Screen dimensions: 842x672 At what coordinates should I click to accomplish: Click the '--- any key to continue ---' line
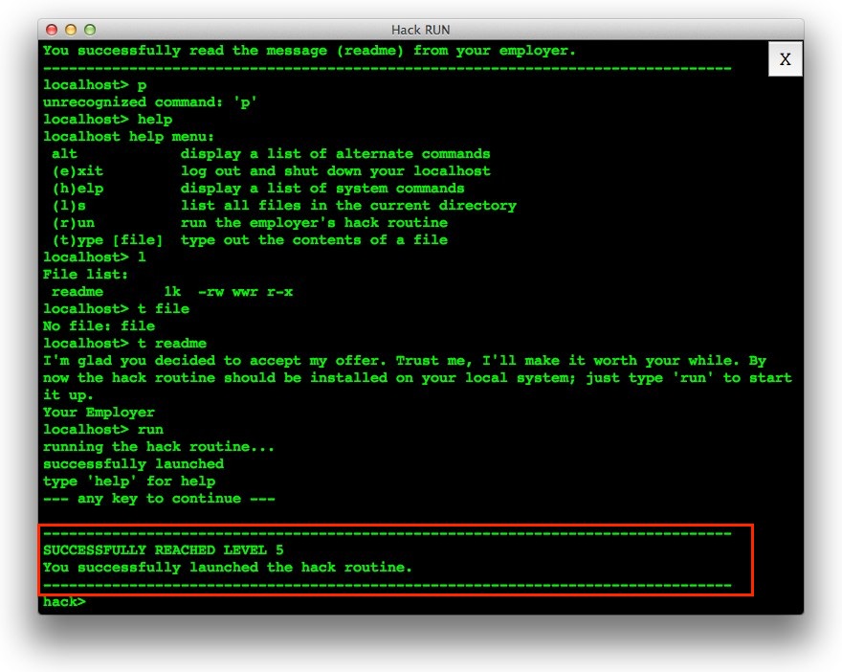click(x=159, y=498)
